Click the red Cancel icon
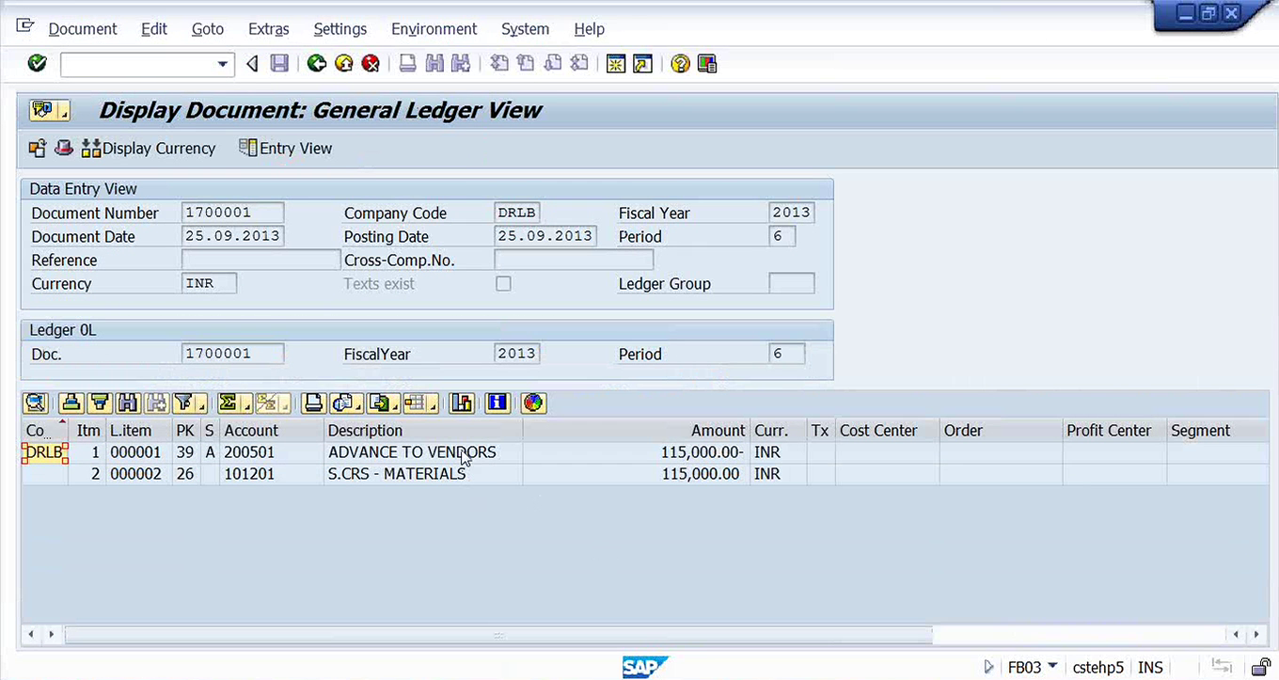The image size is (1279, 680). tap(371, 64)
